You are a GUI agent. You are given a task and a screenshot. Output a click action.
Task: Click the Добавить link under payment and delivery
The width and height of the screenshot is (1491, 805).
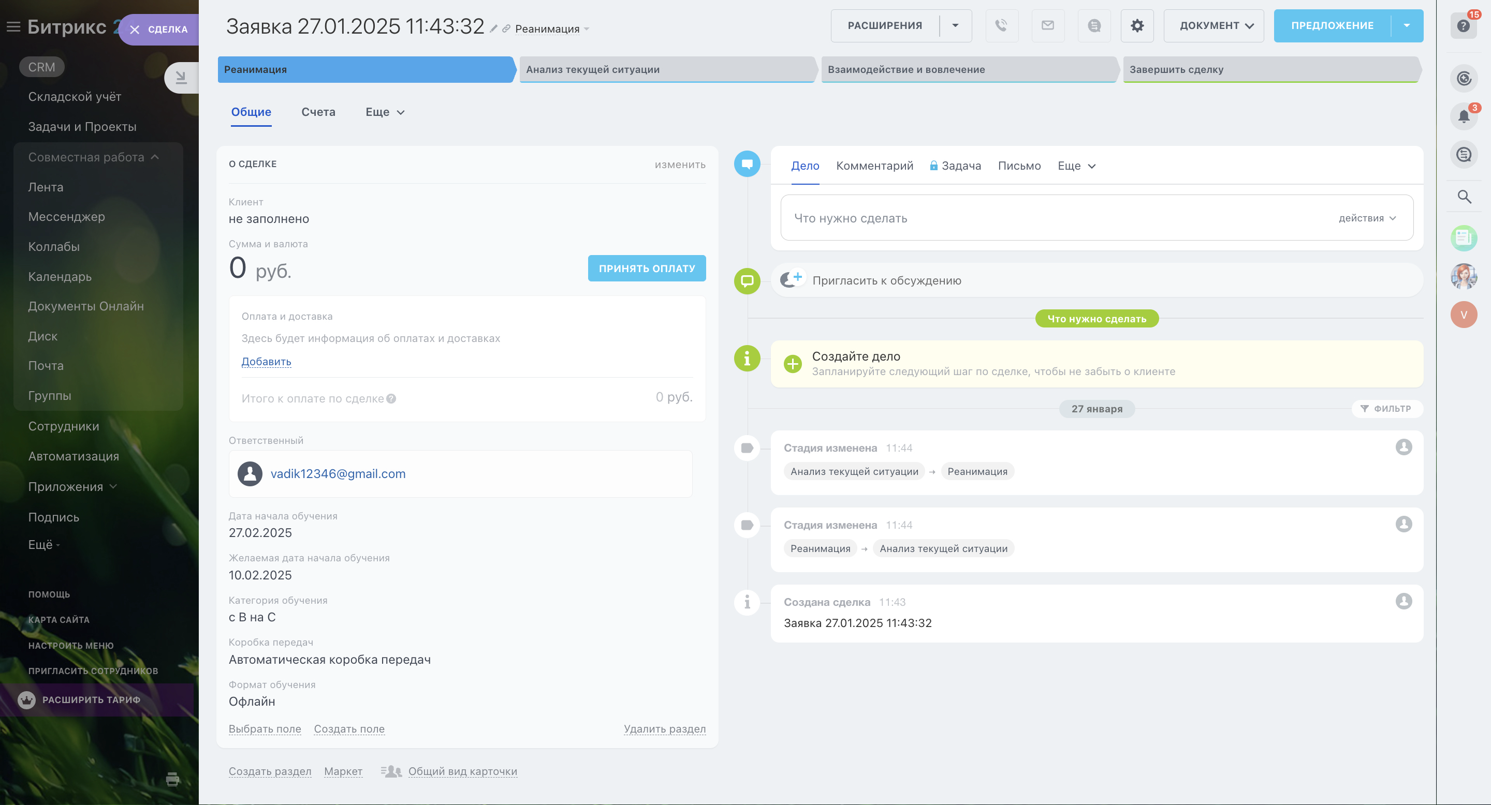[266, 362]
